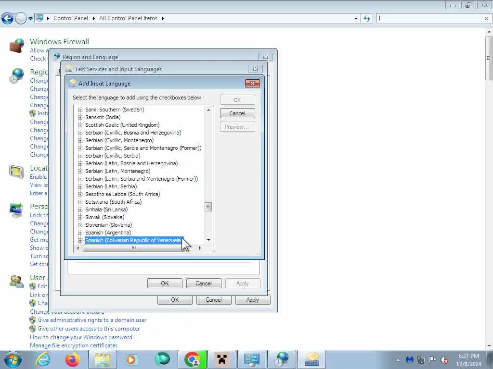The image size is (493, 369).
Task: Launch Internet Explorer from taskbar
Action: 43,359
